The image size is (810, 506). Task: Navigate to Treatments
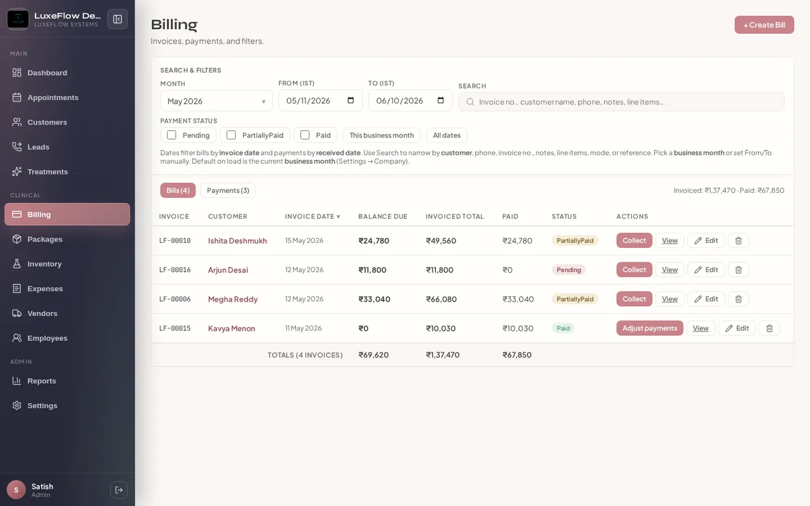67,171
